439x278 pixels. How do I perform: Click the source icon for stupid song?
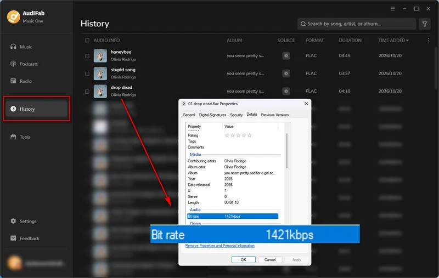point(286,73)
